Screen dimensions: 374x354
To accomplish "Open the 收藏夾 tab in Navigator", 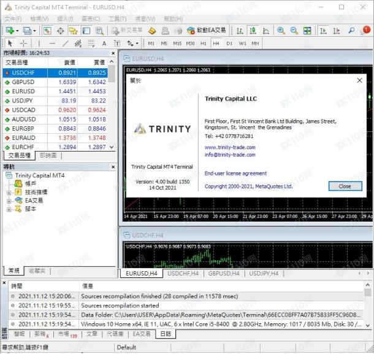I will pyautogui.click(x=37, y=271).
